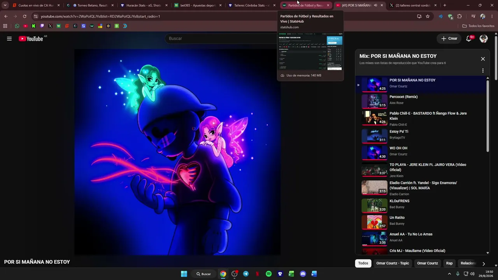Close the Mix playlist panel
This screenshot has width=498, height=280.
pyautogui.click(x=483, y=59)
